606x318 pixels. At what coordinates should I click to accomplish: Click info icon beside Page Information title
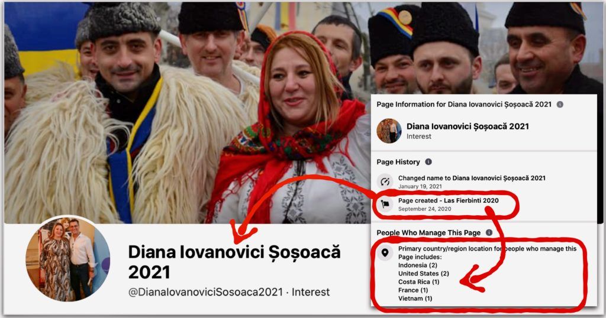[560, 105]
